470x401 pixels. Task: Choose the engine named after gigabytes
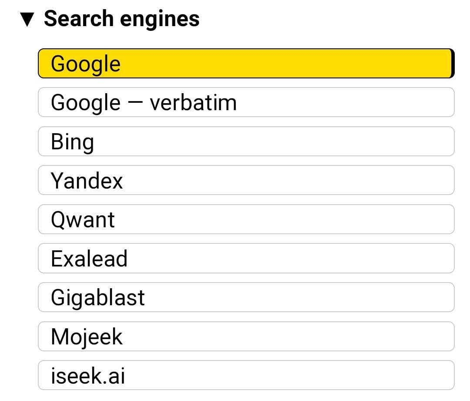[246, 297]
